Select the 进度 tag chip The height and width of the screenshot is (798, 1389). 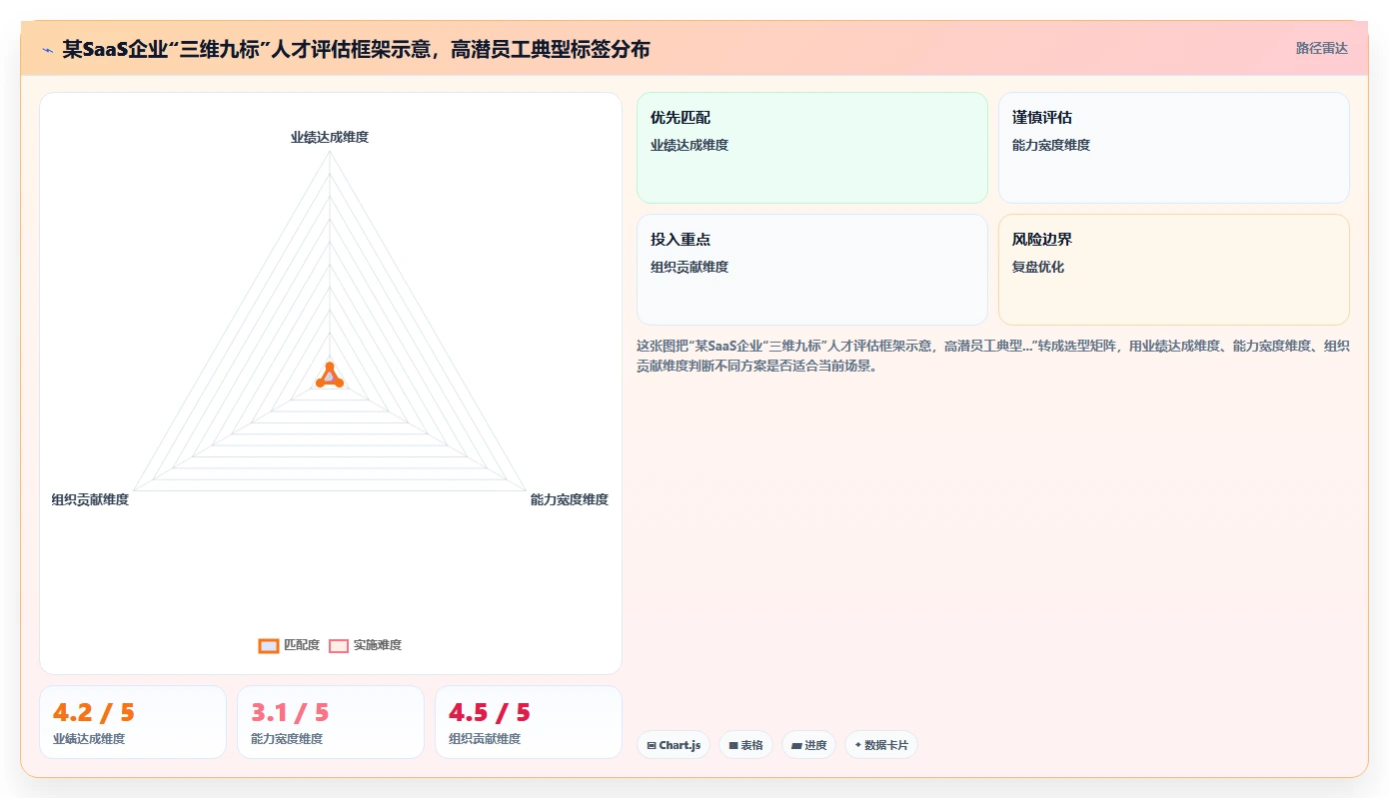[x=808, y=745]
